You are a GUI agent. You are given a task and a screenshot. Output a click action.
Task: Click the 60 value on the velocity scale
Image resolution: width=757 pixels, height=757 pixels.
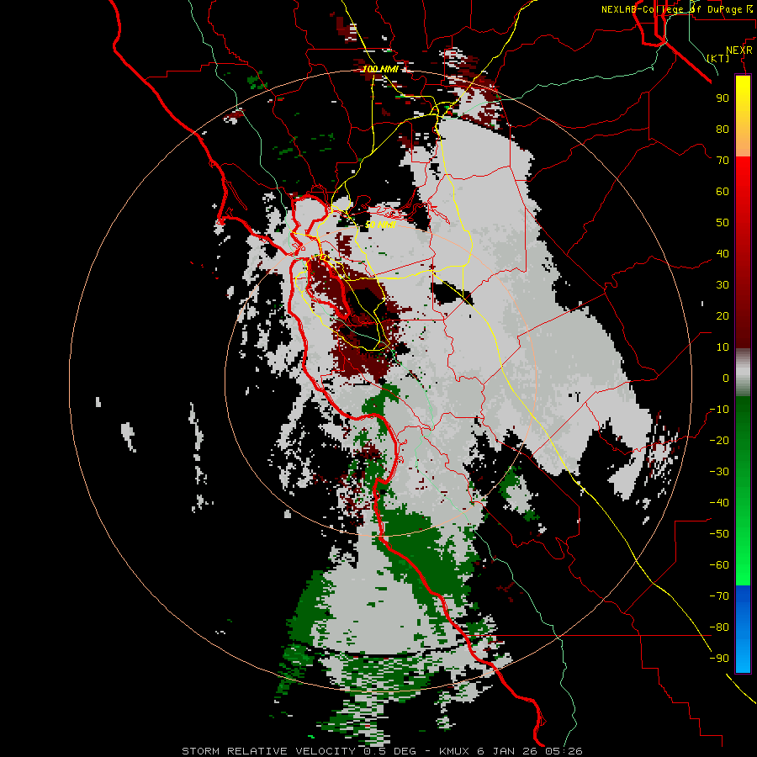point(723,192)
